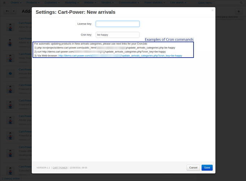
Task: Open the Website menu
Action: 90,3
